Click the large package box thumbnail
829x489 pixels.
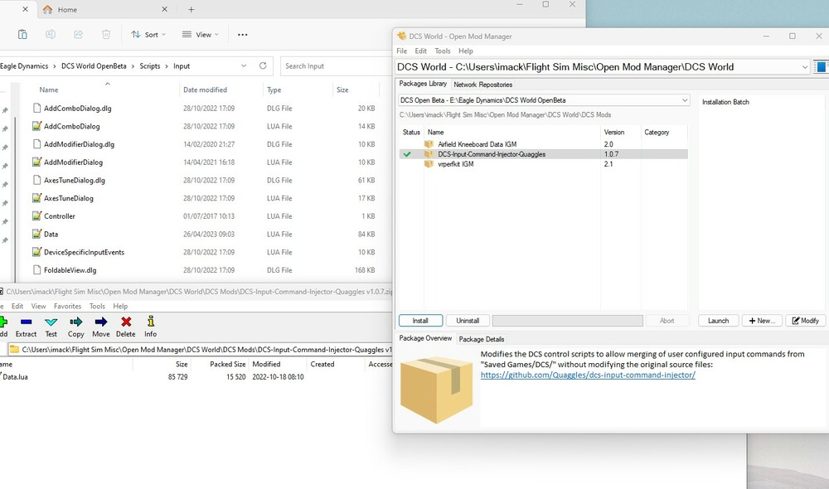[437, 390]
